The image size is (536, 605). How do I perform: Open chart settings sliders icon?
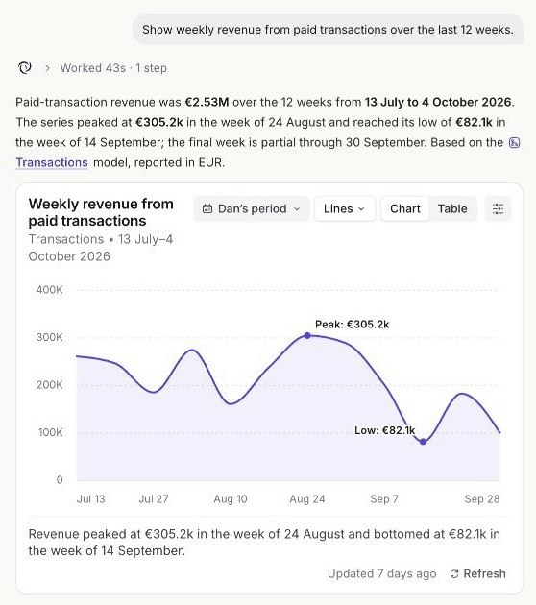pos(498,208)
